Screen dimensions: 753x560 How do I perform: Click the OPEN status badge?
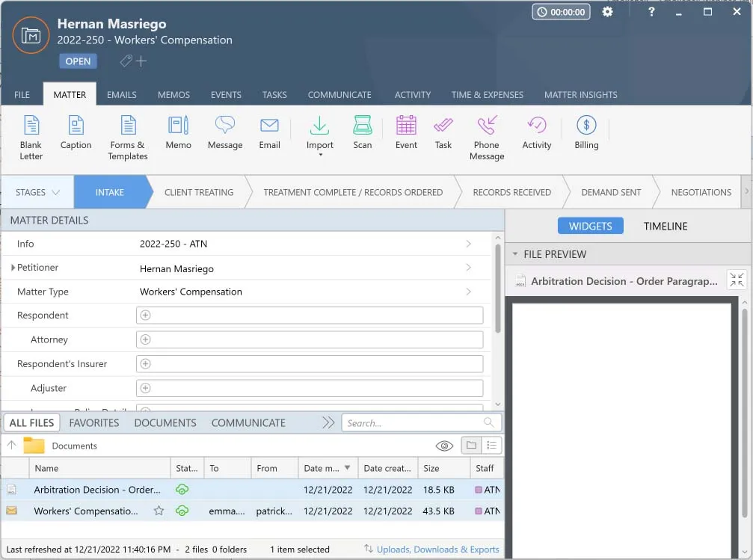(x=78, y=61)
